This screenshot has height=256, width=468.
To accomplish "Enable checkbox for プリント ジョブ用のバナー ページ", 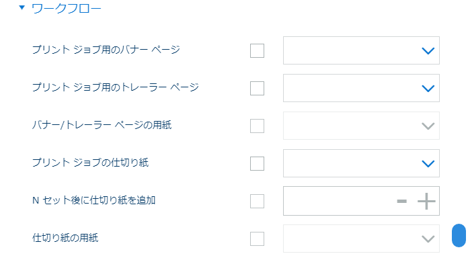I will coord(257,50).
